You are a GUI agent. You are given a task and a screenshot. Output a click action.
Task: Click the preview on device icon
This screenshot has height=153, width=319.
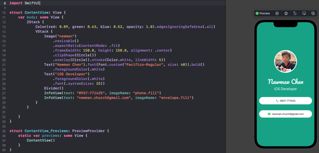click(286, 13)
